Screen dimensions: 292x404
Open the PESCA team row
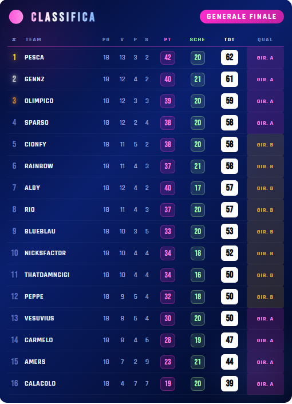[145, 57]
